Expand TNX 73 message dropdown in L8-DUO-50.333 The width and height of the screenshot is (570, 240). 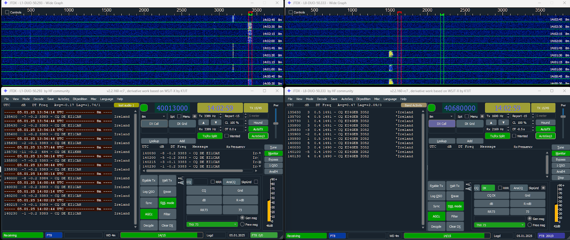(x=499, y=225)
